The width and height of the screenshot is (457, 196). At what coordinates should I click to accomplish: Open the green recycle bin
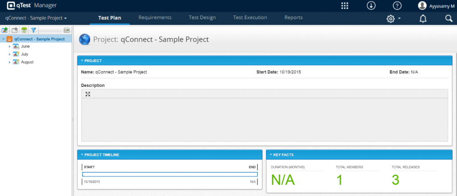(24, 30)
